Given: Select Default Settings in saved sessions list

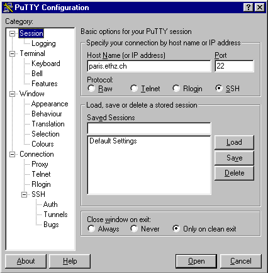Looking at the screenshot, I should [x=113, y=141].
